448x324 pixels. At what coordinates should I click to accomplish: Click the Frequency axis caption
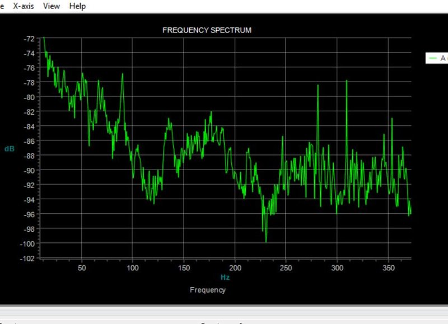[208, 290]
